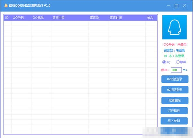The image size is (193, 138).
Task: Close the QQ留言删除助手 window
Action: [184, 6]
